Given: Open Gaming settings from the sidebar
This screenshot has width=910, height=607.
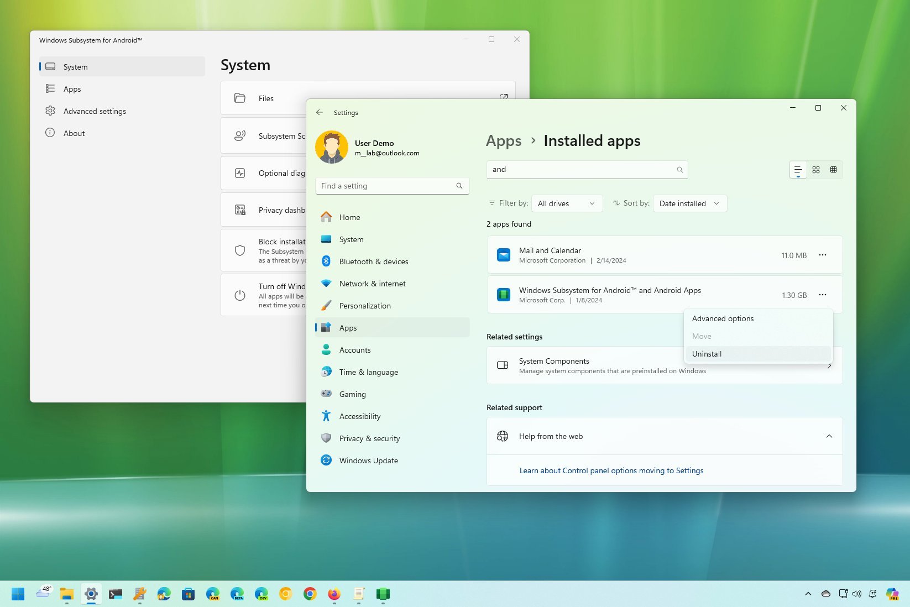Looking at the screenshot, I should (352, 394).
